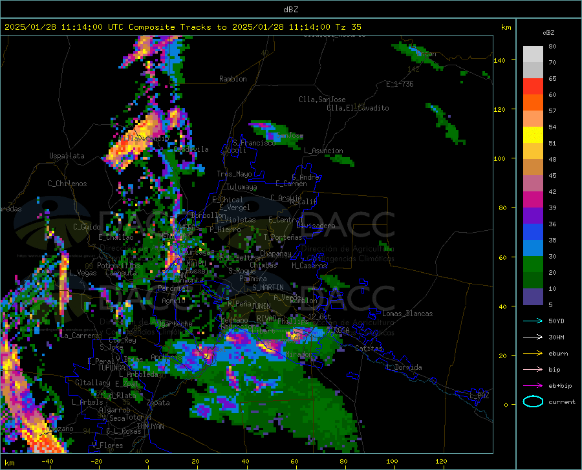Click the '12_Oct' map label
This screenshot has width=582, height=470.
319,317
